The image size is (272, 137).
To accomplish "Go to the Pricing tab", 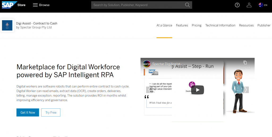I will click(197, 25).
